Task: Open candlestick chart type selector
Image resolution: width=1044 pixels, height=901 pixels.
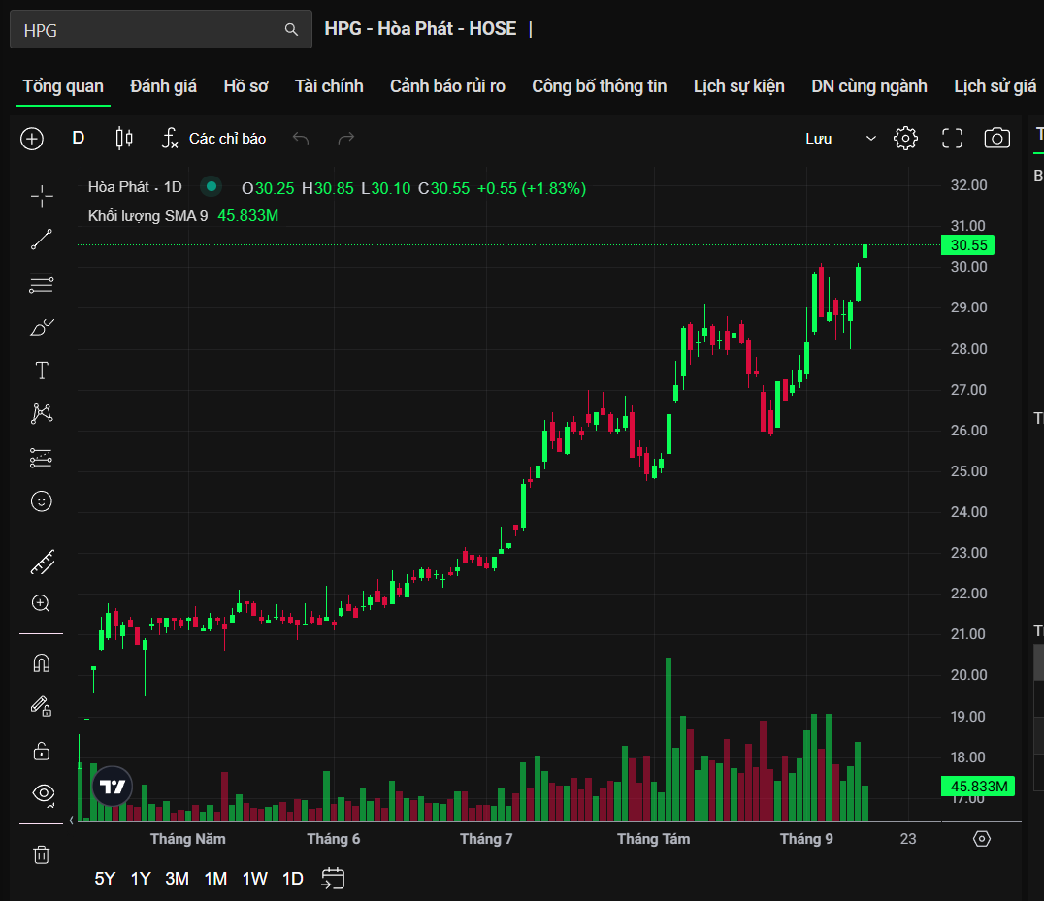Action: click(x=124, y=139)
